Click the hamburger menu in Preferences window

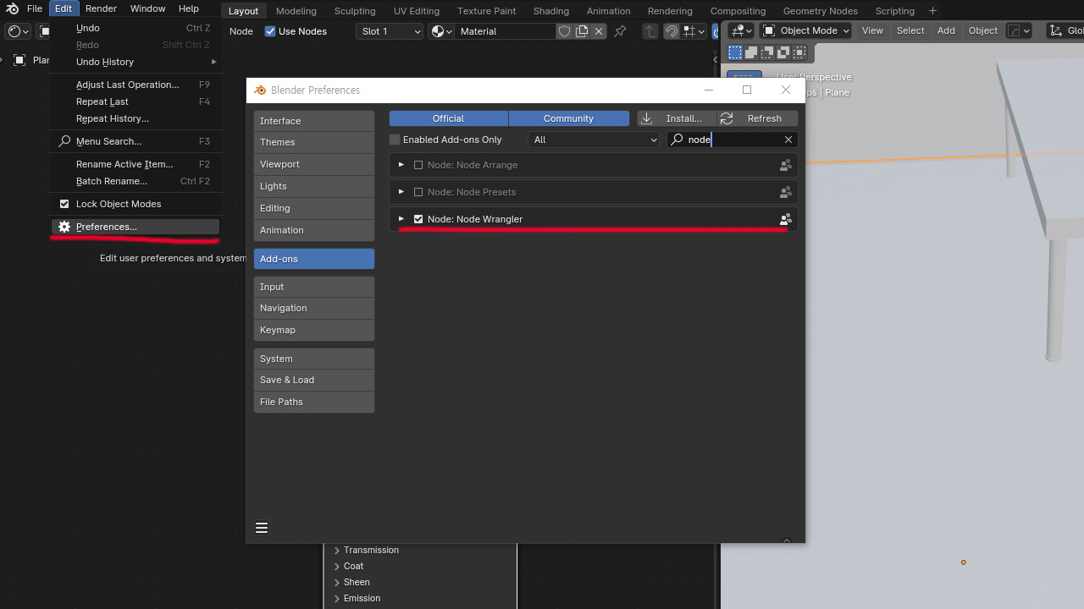262,528
